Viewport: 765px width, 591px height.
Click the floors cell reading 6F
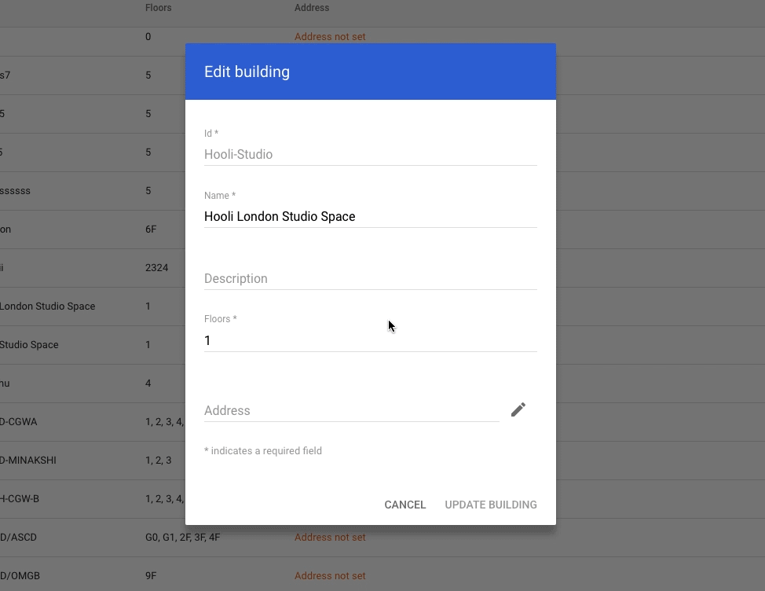click(151, 229)
